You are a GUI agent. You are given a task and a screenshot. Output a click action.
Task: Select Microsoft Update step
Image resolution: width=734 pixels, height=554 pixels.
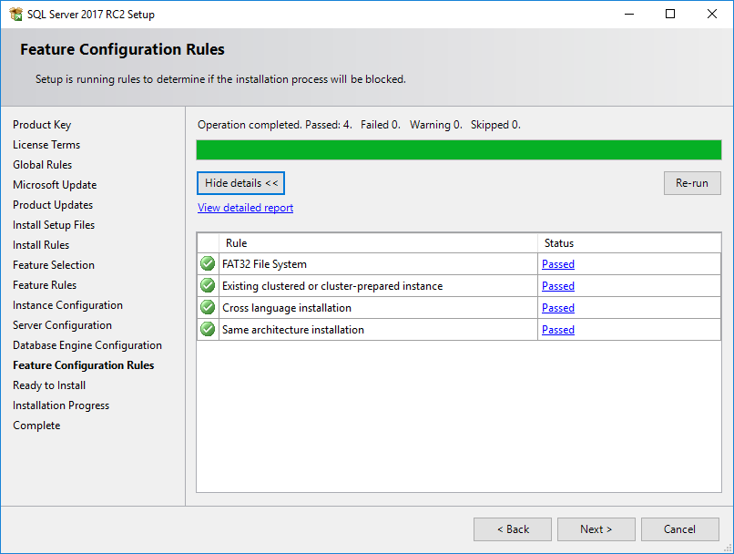[x=55, y=185]
